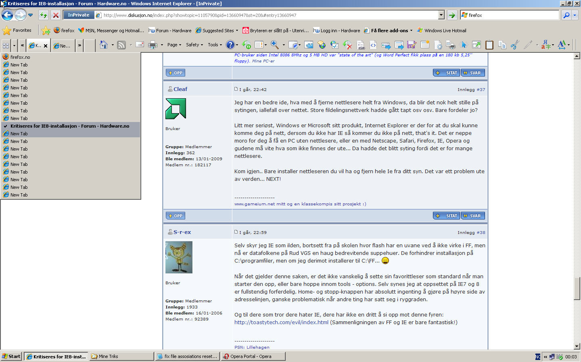Image resolution: width=581 pixels, height=362 pixels.
Task: Open the text size icon
Action: [x=562, y=45]
